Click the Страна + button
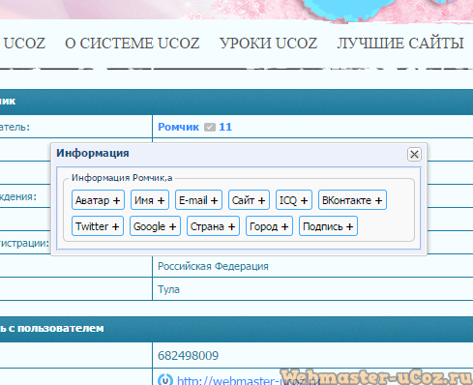 (213, 226)
